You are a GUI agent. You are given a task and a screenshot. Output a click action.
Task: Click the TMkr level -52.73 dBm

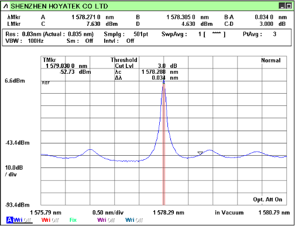point(75,72)
